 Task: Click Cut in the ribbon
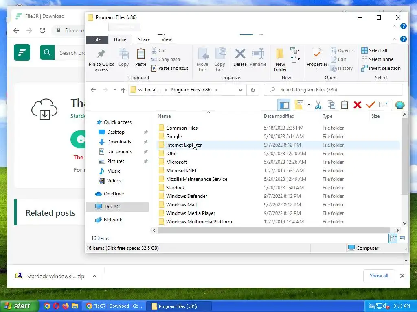[158, 50]
